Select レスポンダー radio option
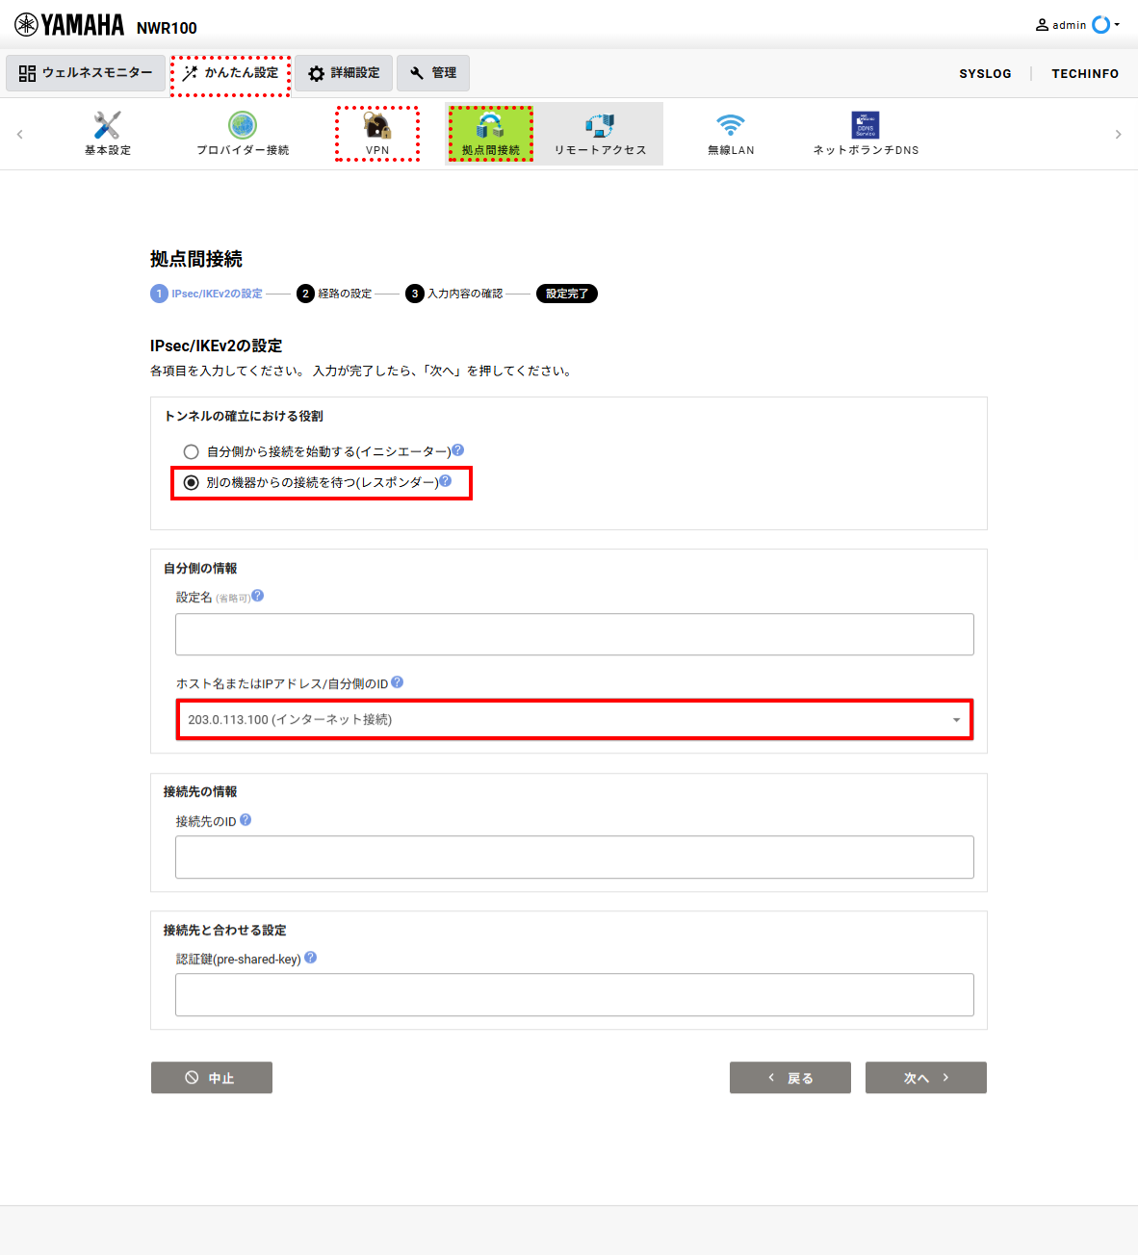1138x1255 pixels. [x=192, y=482]
